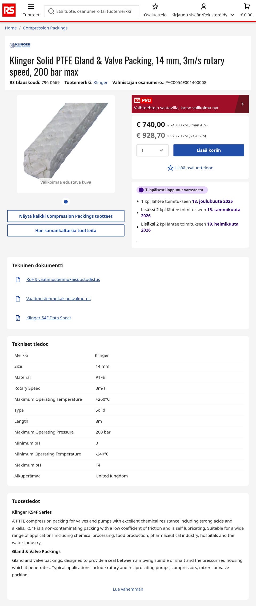Open Compression Packings breadcrumb

click(45, 28)
